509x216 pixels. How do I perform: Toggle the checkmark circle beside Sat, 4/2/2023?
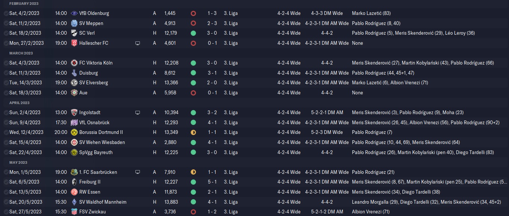coord(6,13)
